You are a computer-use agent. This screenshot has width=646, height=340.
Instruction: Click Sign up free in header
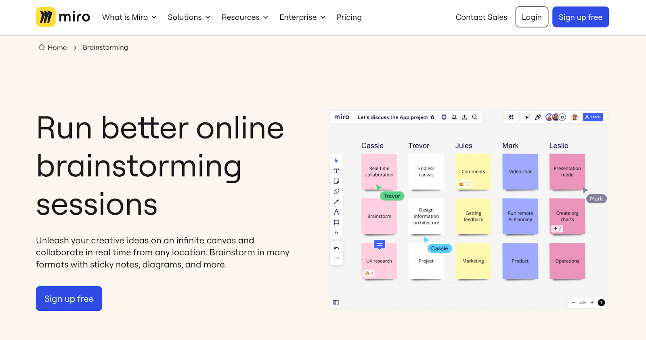(581, 17)
